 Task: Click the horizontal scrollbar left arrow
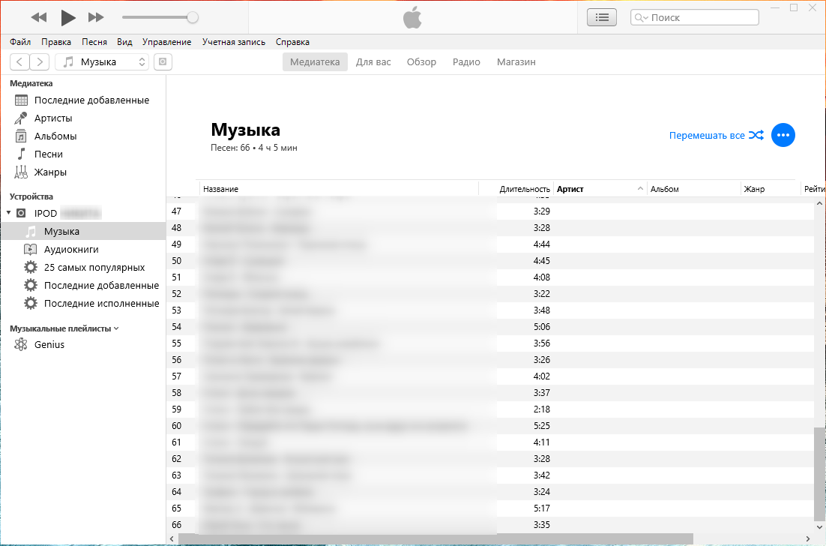(172, 538)
